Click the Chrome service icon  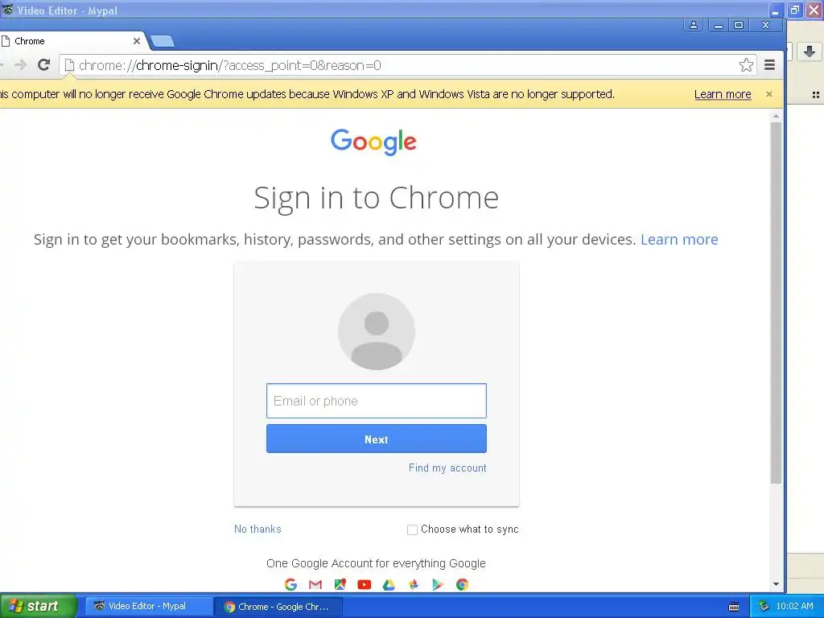(x=462, y=584)
